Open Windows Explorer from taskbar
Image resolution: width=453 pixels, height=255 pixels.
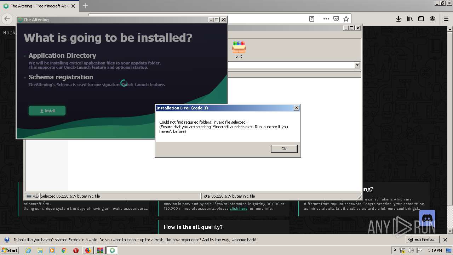(40, 250)
